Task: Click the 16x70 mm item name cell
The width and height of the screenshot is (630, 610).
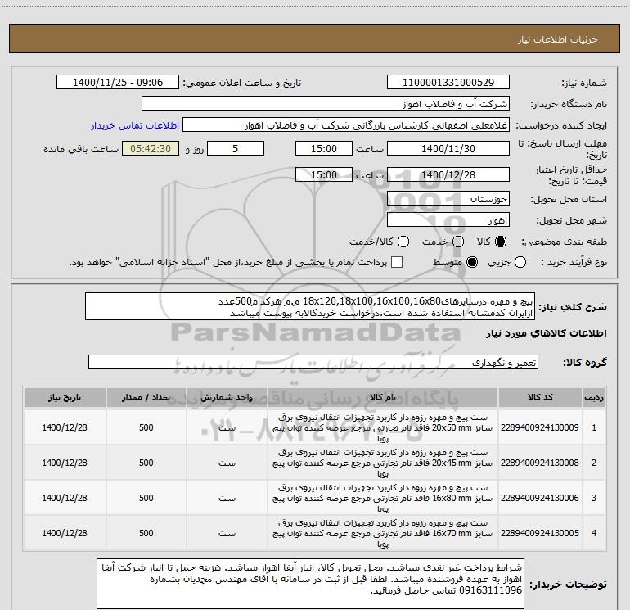Action: [x=383, y=533]
